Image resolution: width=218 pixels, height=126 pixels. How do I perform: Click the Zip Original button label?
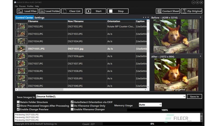(194, 11)
